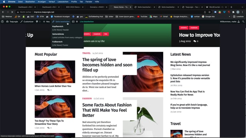Stop page loading with the X button
246x138 pixels.
click(x=12, y=12)
